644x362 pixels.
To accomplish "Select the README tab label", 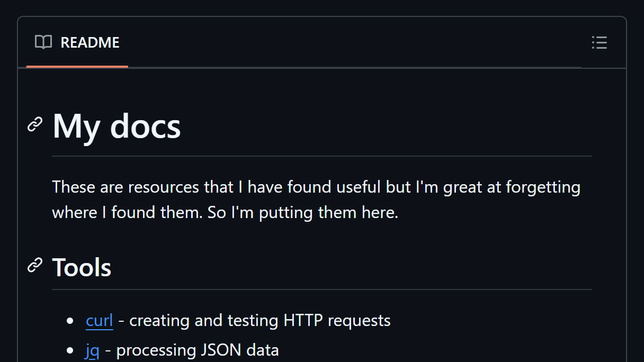I will point(90,42).
